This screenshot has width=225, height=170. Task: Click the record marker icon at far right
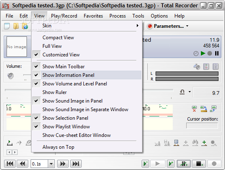(214, 143)
